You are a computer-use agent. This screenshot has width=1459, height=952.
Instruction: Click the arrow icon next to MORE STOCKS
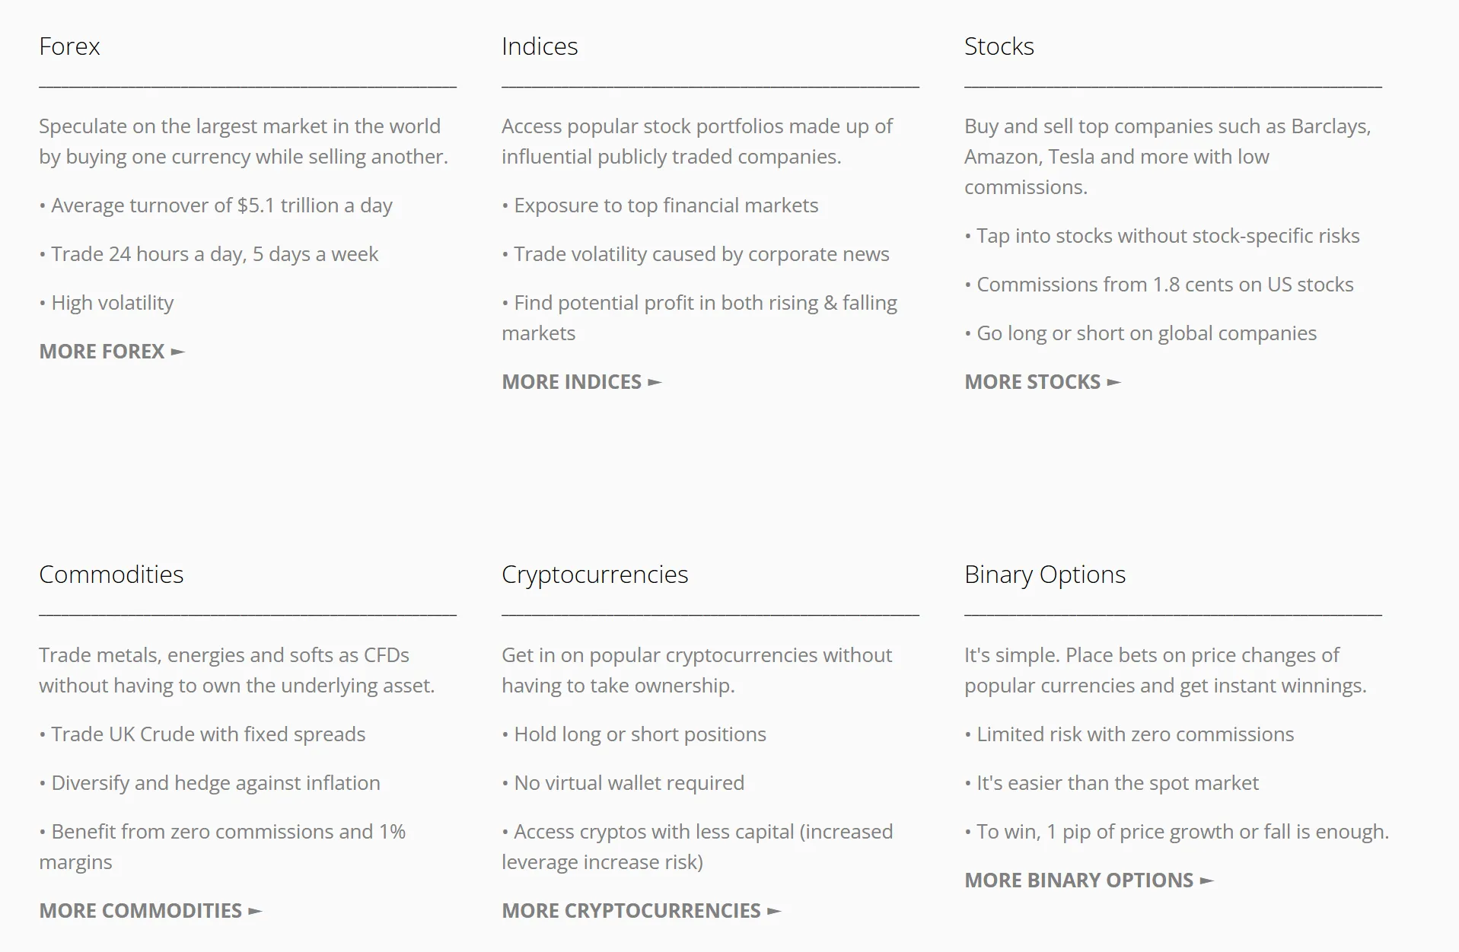[1114, 383]
